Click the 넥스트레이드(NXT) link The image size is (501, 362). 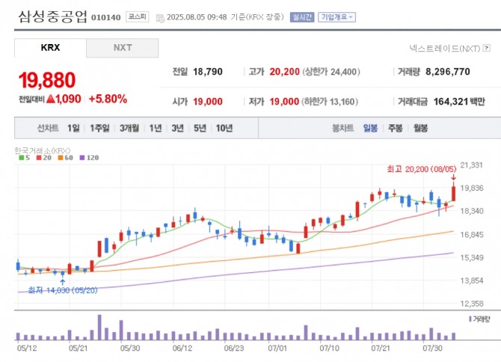point(445,49)
